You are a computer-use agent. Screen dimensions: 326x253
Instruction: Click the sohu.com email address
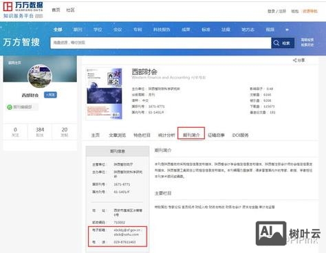pyautogui.click(x=127, y=234)
